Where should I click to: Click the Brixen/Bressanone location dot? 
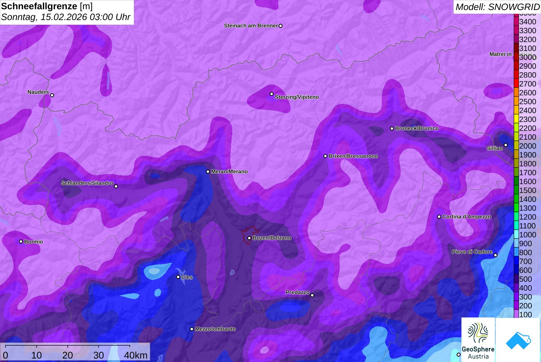325,156
